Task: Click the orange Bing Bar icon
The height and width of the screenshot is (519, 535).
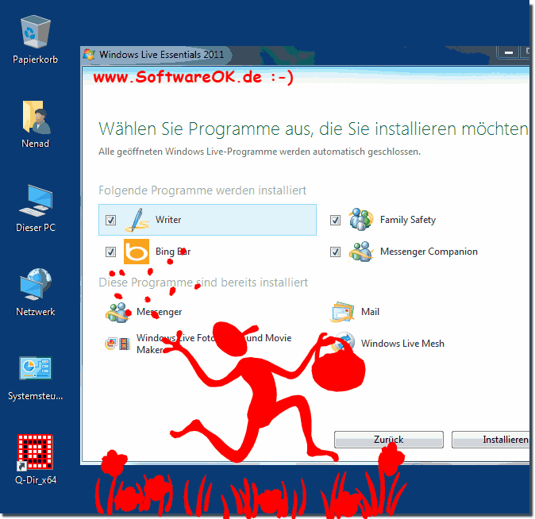Action: pyautogui.click(x=137, y=252)
